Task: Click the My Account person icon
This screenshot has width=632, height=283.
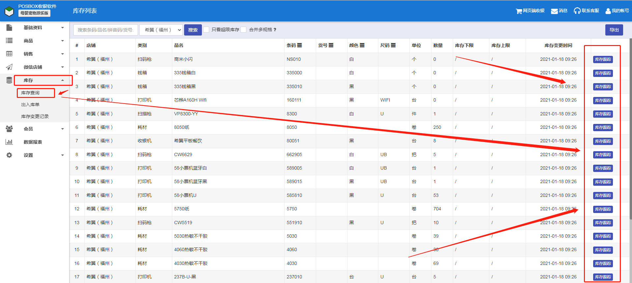Action: point(608,11)
